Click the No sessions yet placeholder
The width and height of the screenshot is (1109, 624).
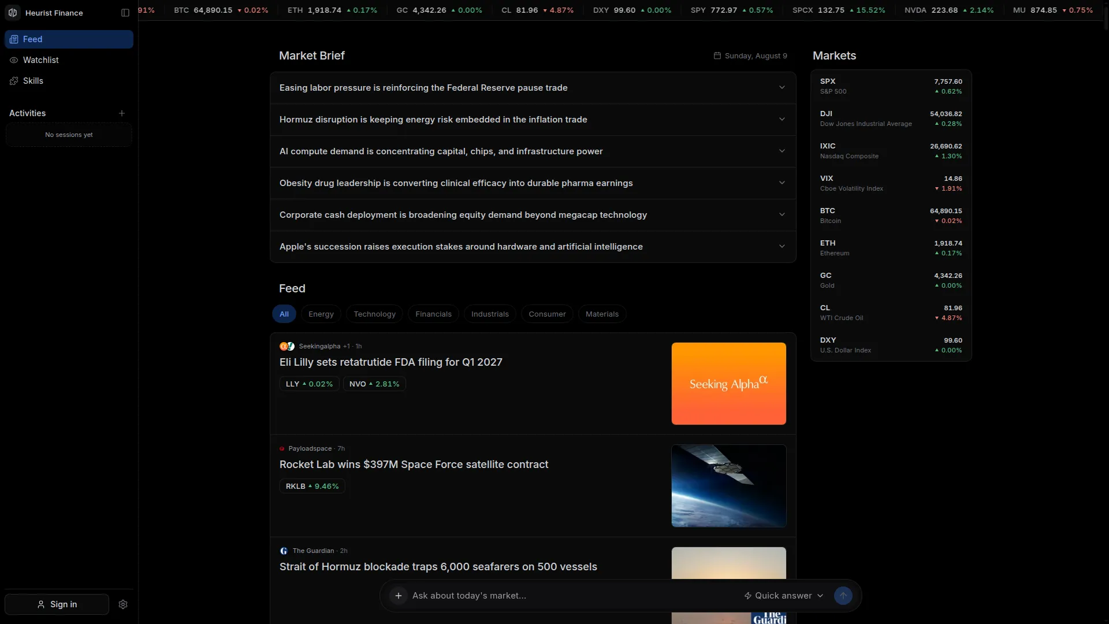[x=69, y=135]
